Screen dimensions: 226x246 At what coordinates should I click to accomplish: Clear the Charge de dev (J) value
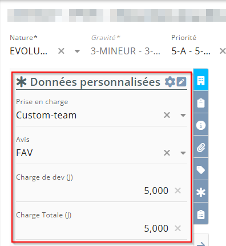[x=177, y=191]
